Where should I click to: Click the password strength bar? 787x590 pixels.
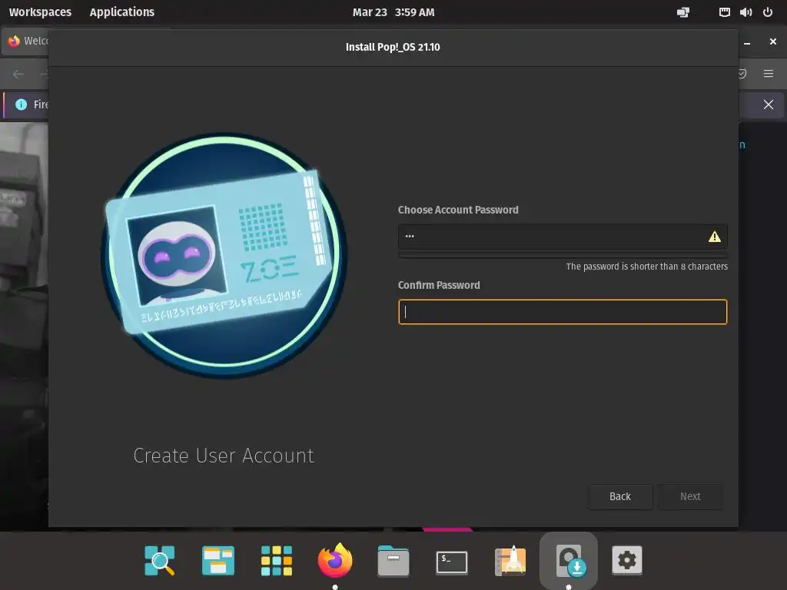563,255
